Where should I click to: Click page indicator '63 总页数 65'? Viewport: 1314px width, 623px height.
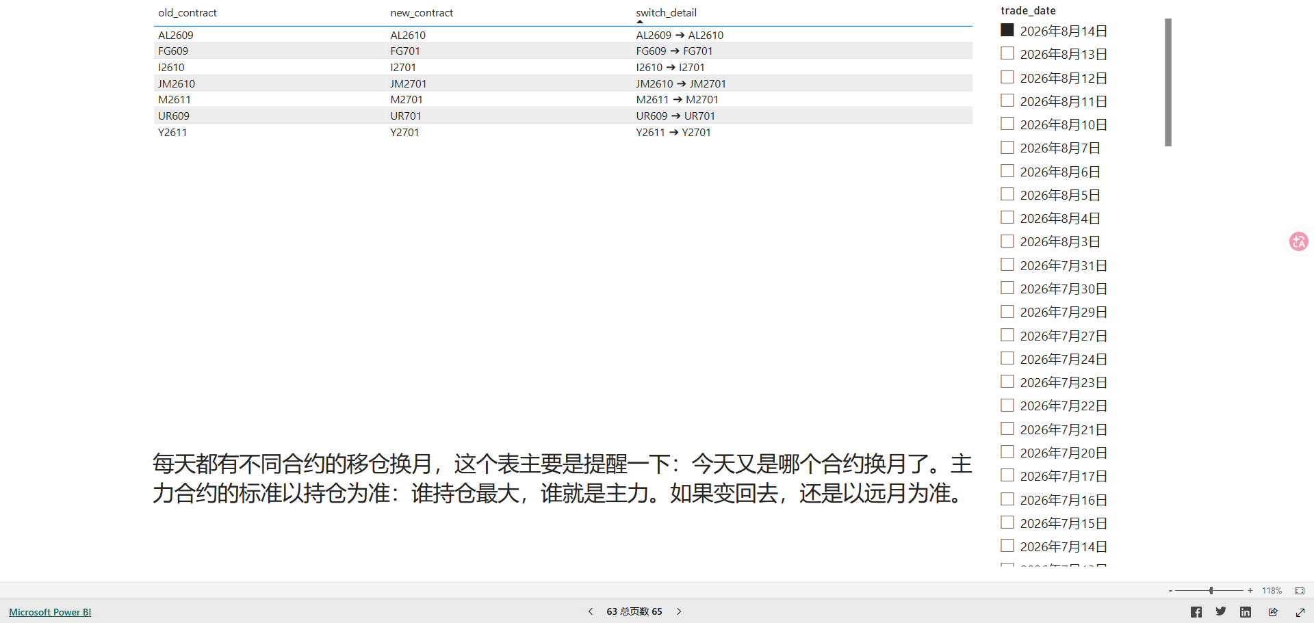634,611
